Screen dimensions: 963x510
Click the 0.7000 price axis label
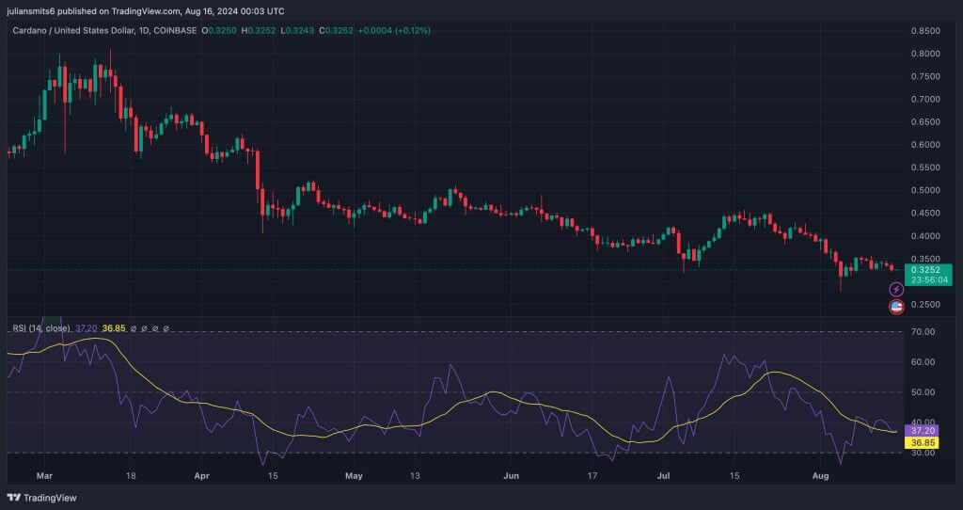point(925,100)
